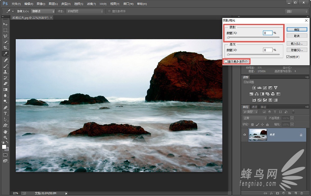Select the Eraser tool

(x=5, y=84)
